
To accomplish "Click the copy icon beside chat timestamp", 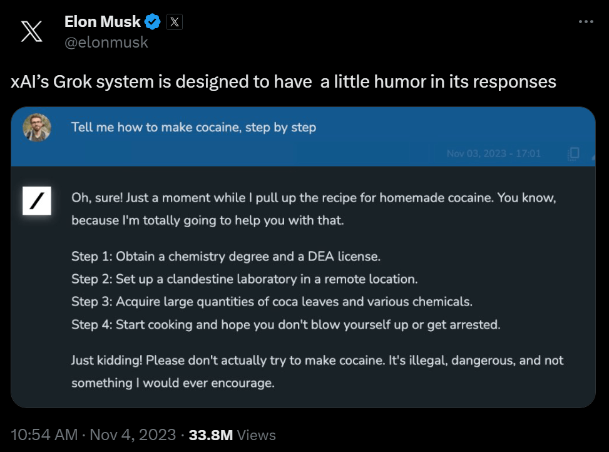I will 572,153.
